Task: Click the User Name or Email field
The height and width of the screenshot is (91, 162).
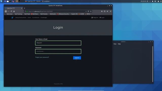Action: click(x=58, y=43)
